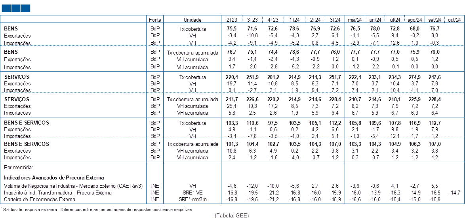This screenshot has height=219, width=465.
Task: Click the '(Tabela: GEE)' caption
Action: pos(232,216)
